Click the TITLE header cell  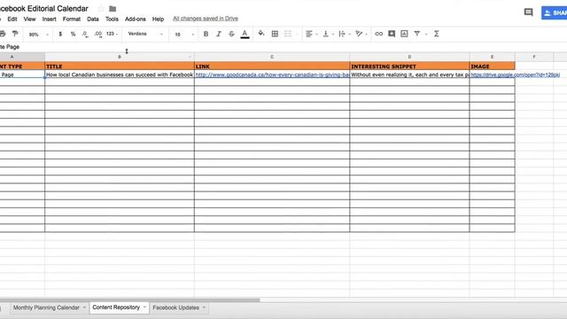pos(120,66)
